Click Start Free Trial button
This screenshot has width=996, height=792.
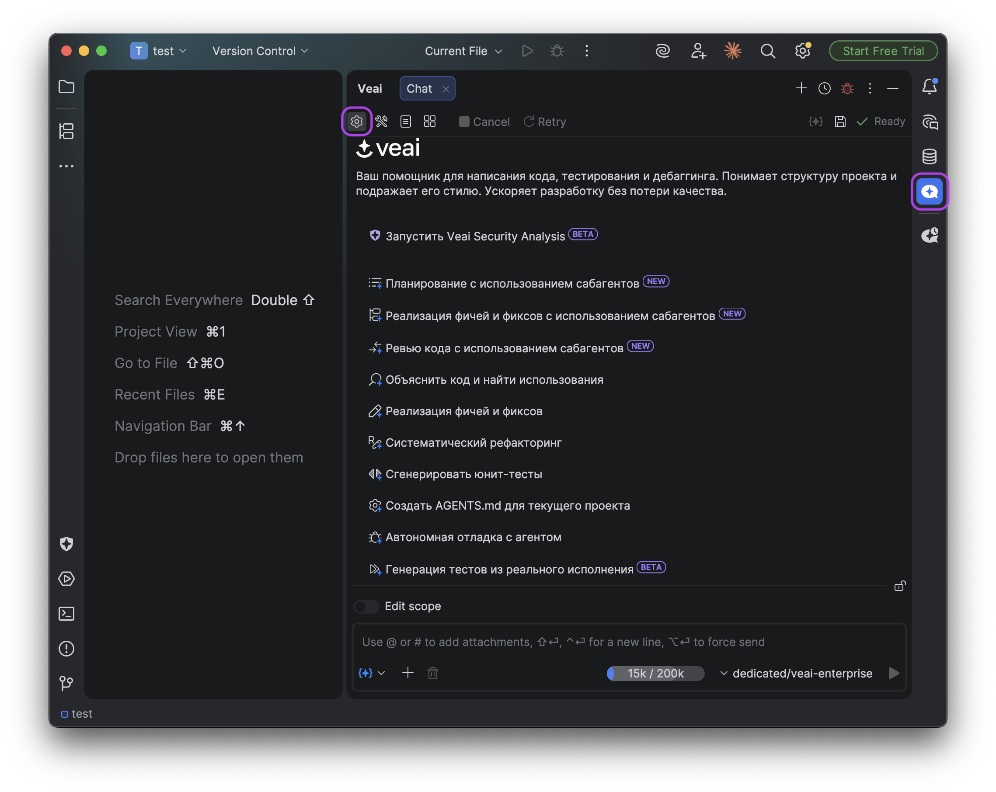883,51
